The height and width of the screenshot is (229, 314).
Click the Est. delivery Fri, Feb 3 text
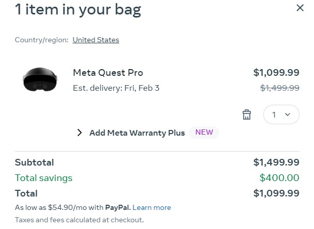116,88
